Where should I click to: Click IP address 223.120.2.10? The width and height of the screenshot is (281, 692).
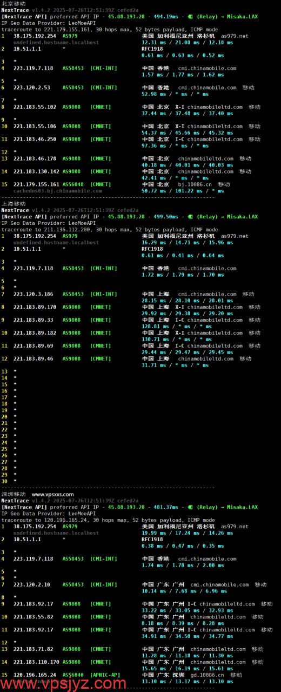pyautogui.click(x=32, y=585)
